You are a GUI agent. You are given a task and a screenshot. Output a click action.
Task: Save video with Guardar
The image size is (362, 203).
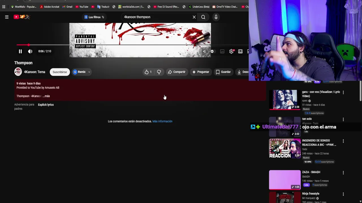(x=223, y=72)
